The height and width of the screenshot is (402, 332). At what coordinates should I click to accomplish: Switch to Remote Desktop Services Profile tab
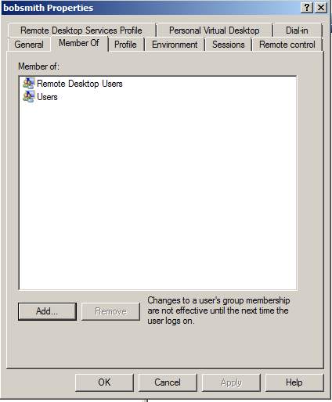(x=81, y=31)
